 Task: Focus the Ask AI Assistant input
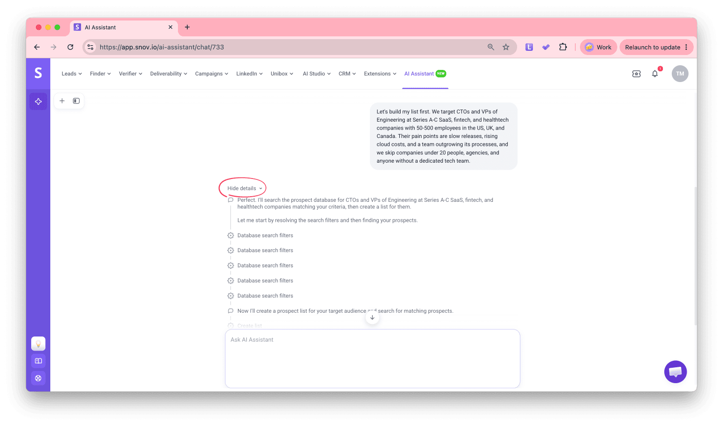(x=372, y=358)
